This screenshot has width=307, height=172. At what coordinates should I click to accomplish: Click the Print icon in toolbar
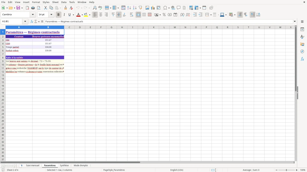[33, 8]
